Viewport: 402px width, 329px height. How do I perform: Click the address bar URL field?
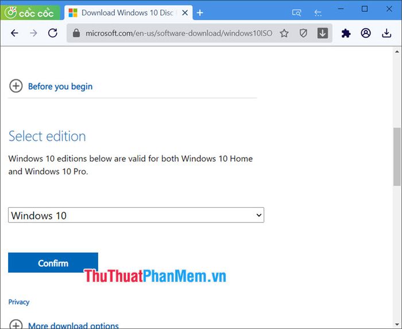click(179, 33)
